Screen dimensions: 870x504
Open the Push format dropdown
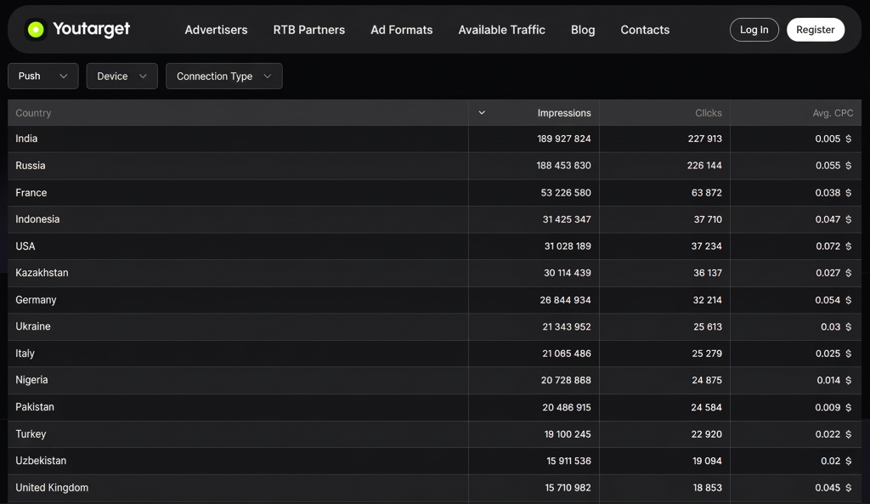click(x=43, y=76)
